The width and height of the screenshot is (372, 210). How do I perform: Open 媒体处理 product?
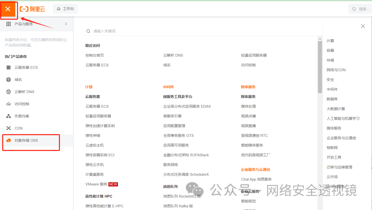(x=248, y=106)
